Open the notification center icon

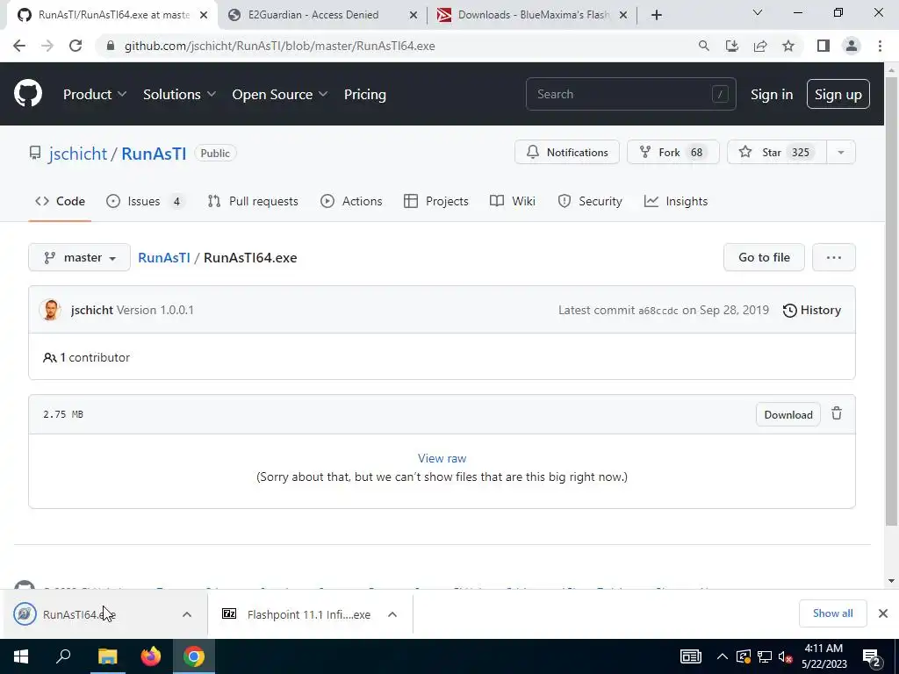coord(872,656)
